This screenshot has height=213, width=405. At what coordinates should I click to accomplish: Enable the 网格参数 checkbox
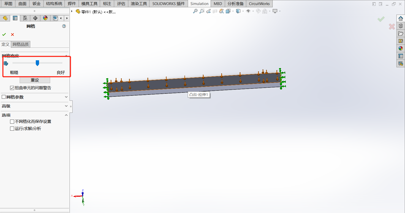(4, 97)
